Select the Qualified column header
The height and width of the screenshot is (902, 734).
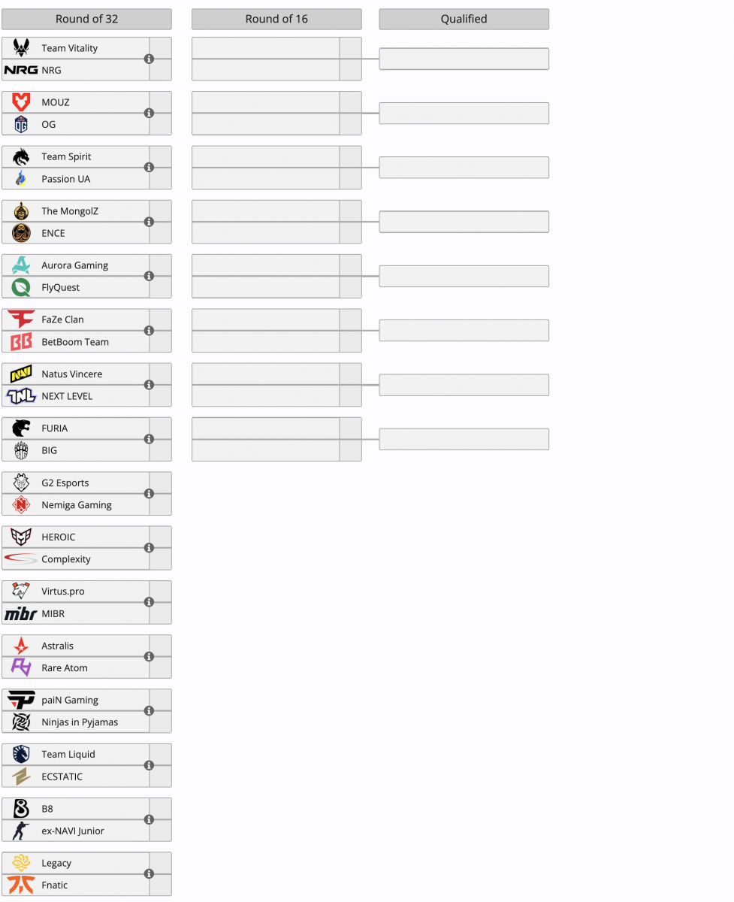pos(464,19)
